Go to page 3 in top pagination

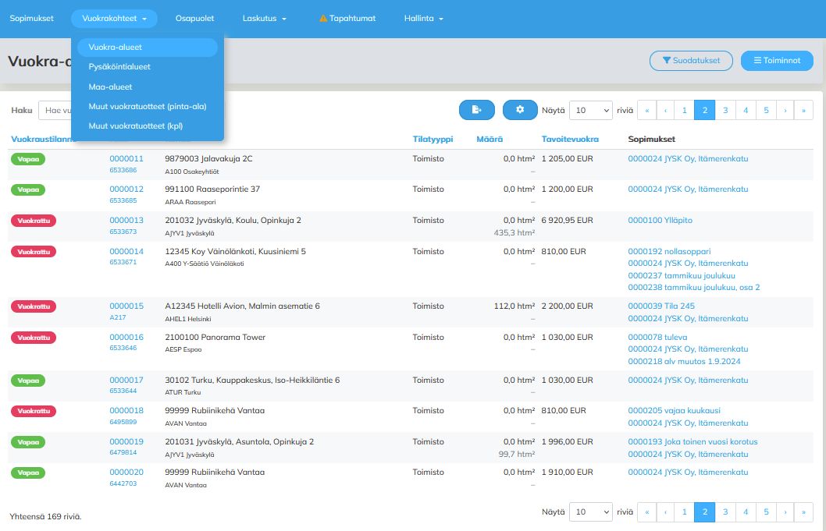click(725, 110)
